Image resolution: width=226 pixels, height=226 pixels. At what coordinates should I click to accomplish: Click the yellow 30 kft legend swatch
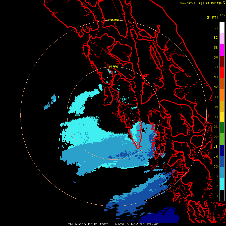[x=222, y=117]
